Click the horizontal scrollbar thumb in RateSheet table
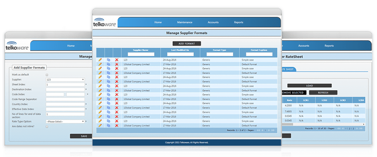This screenshot has width=377, height=157. [288, 124]
